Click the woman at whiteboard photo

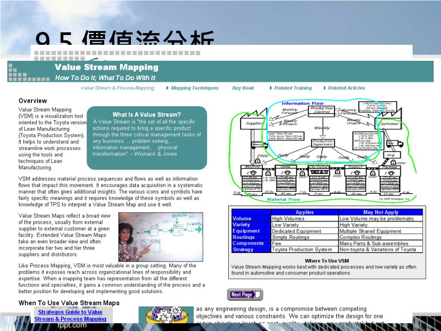[161, 237]
